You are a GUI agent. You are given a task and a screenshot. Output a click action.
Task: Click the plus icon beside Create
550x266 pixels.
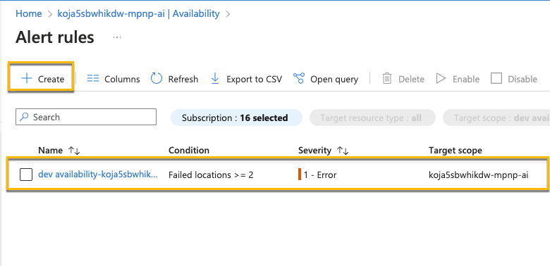27,78
